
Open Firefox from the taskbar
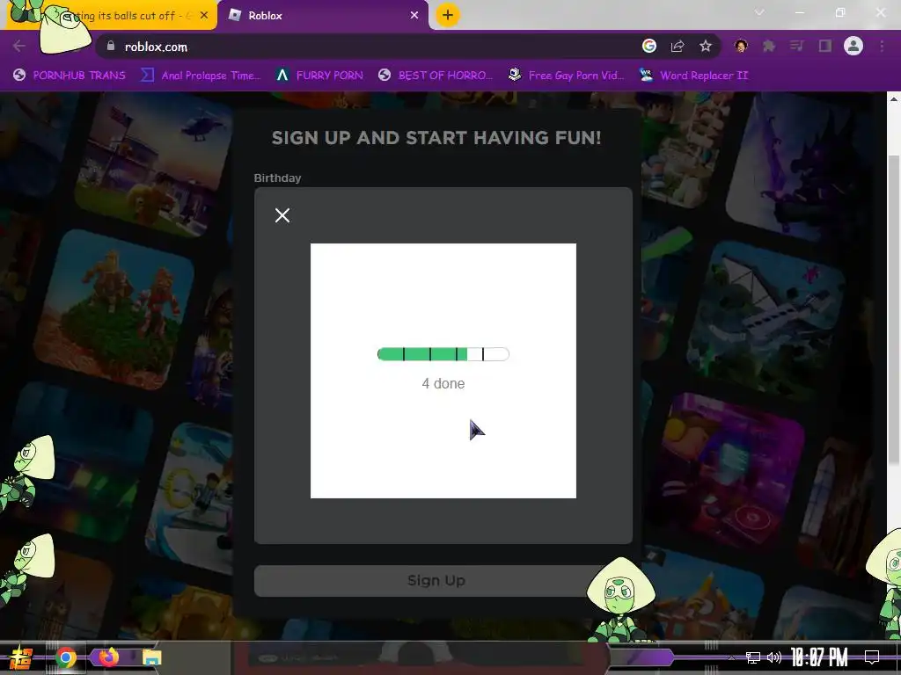click(109, 657)
